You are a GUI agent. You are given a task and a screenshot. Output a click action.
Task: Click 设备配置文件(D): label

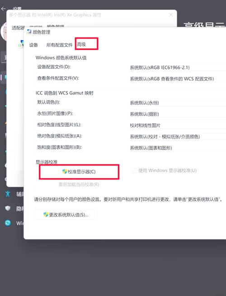point(54,67)
